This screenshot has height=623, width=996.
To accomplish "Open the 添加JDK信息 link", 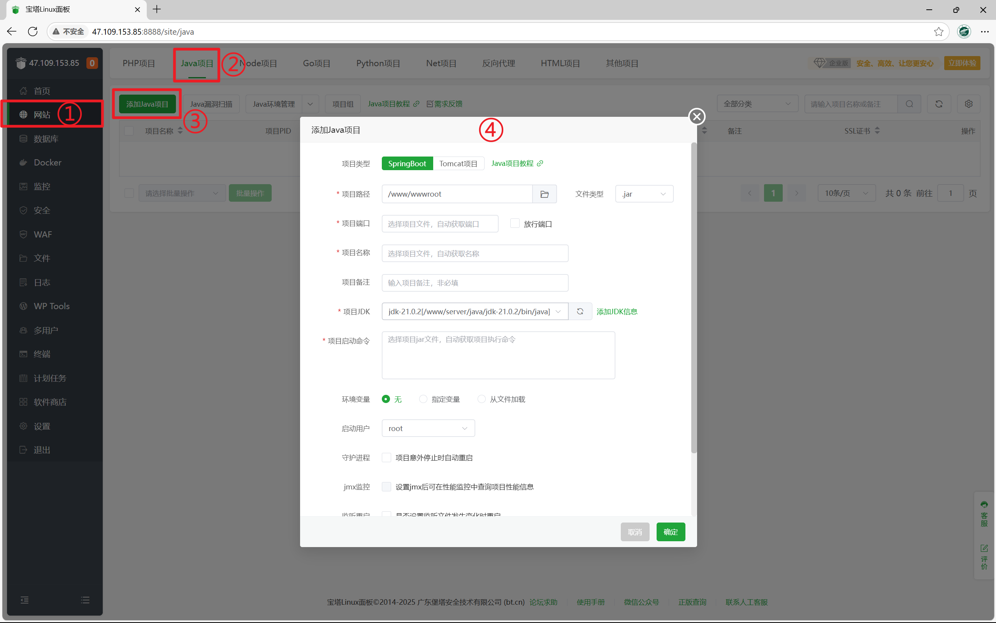I will [617, 311].
